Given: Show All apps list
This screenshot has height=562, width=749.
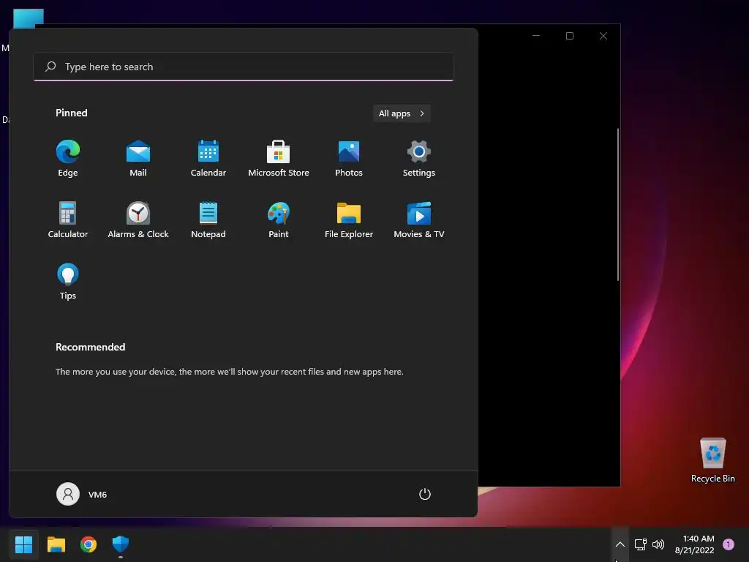Looking at the screenshot, I should 402,113.
